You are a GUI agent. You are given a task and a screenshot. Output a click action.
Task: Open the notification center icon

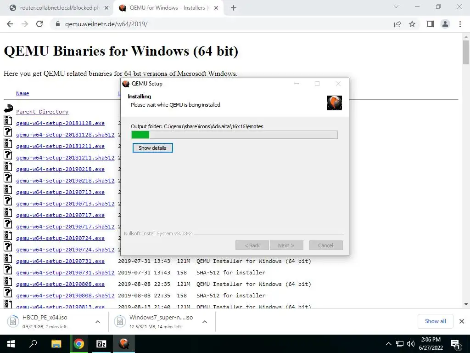coord(456,344)
